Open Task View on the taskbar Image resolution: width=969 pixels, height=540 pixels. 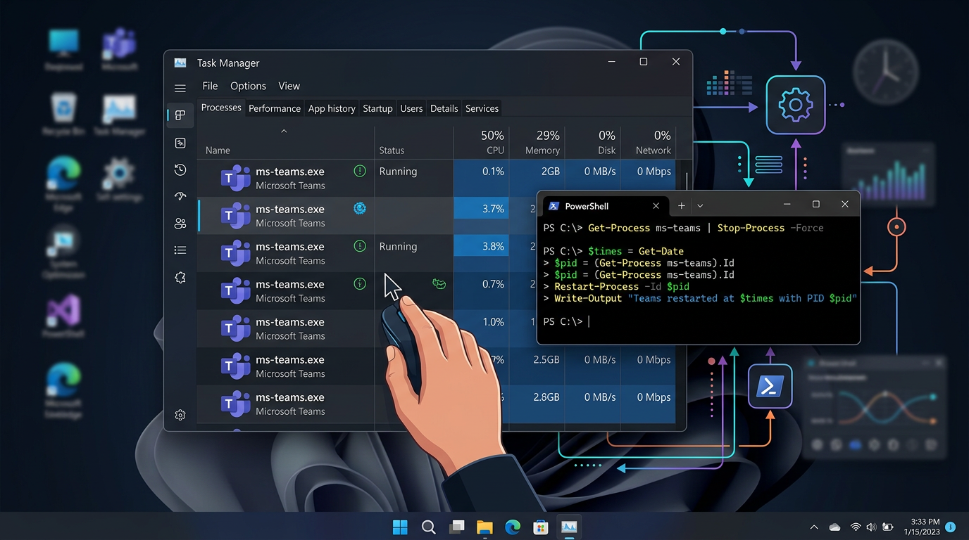coord(457,527)
